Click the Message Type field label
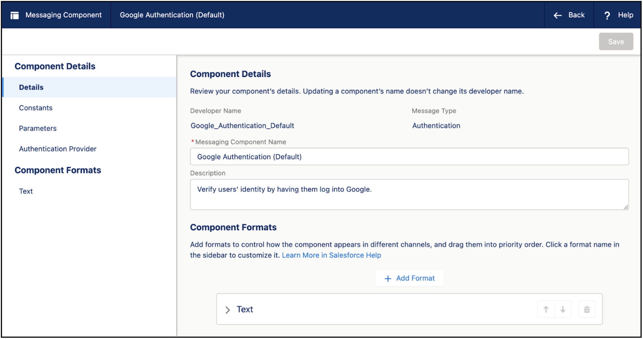This screenshot has width=643, height=339. click(434, 111)
